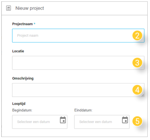The height and width of the screenshot is (140, 150).
Task: Open the Begindatum calendar picker icon
Action: click(63, 120)
